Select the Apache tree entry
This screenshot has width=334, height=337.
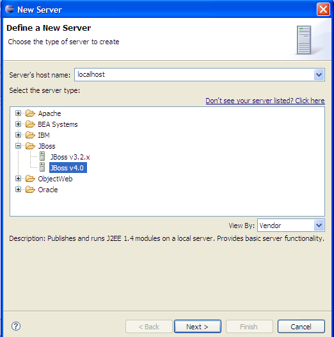(x=49, y=113)
